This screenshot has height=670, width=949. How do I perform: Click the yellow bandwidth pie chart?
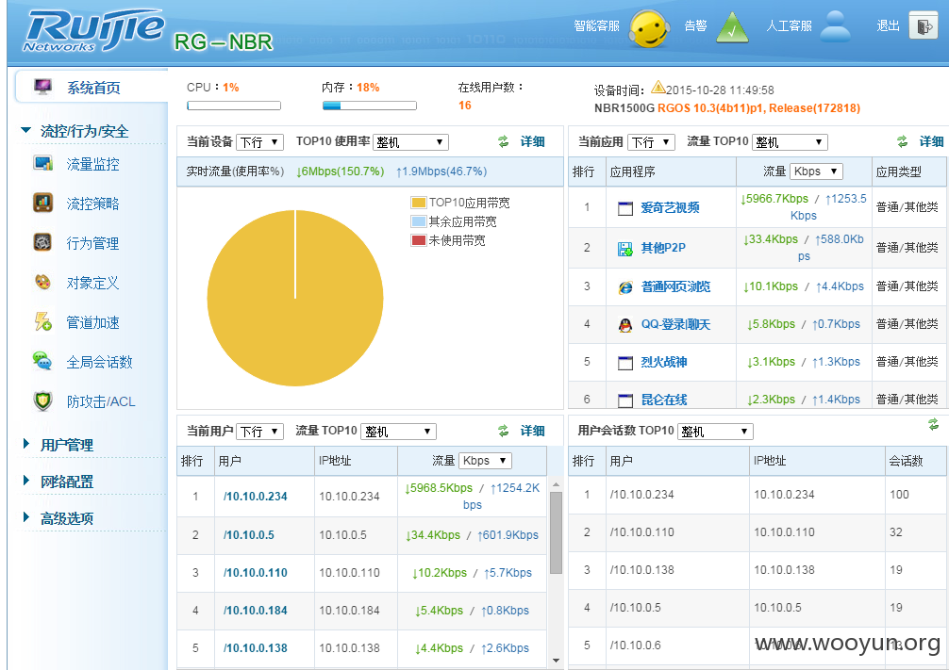coord(294,298)
